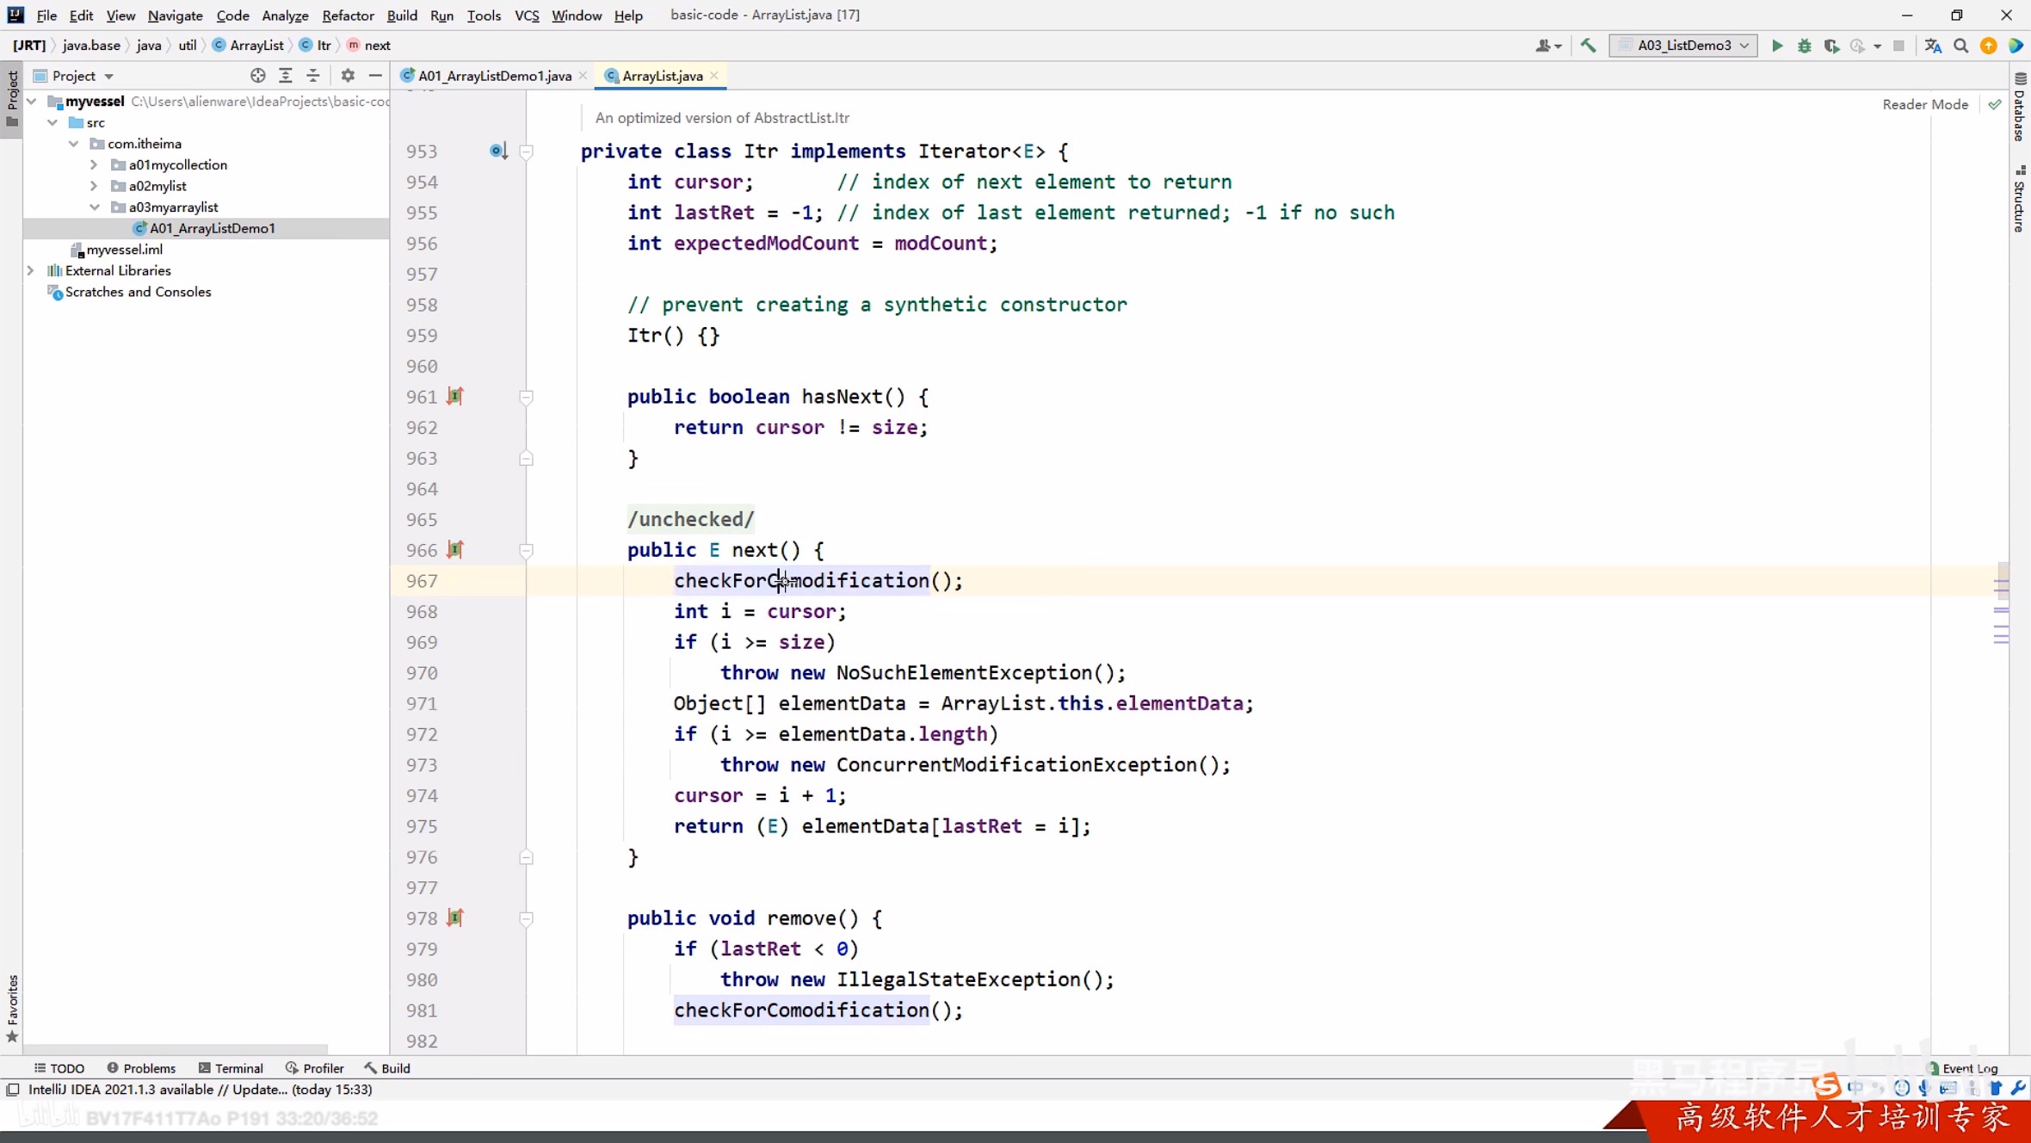Expand the a01mycollection package
Image resolution: width=2031 pixels, height=1143 pixels.
click(x=94, y=164)
